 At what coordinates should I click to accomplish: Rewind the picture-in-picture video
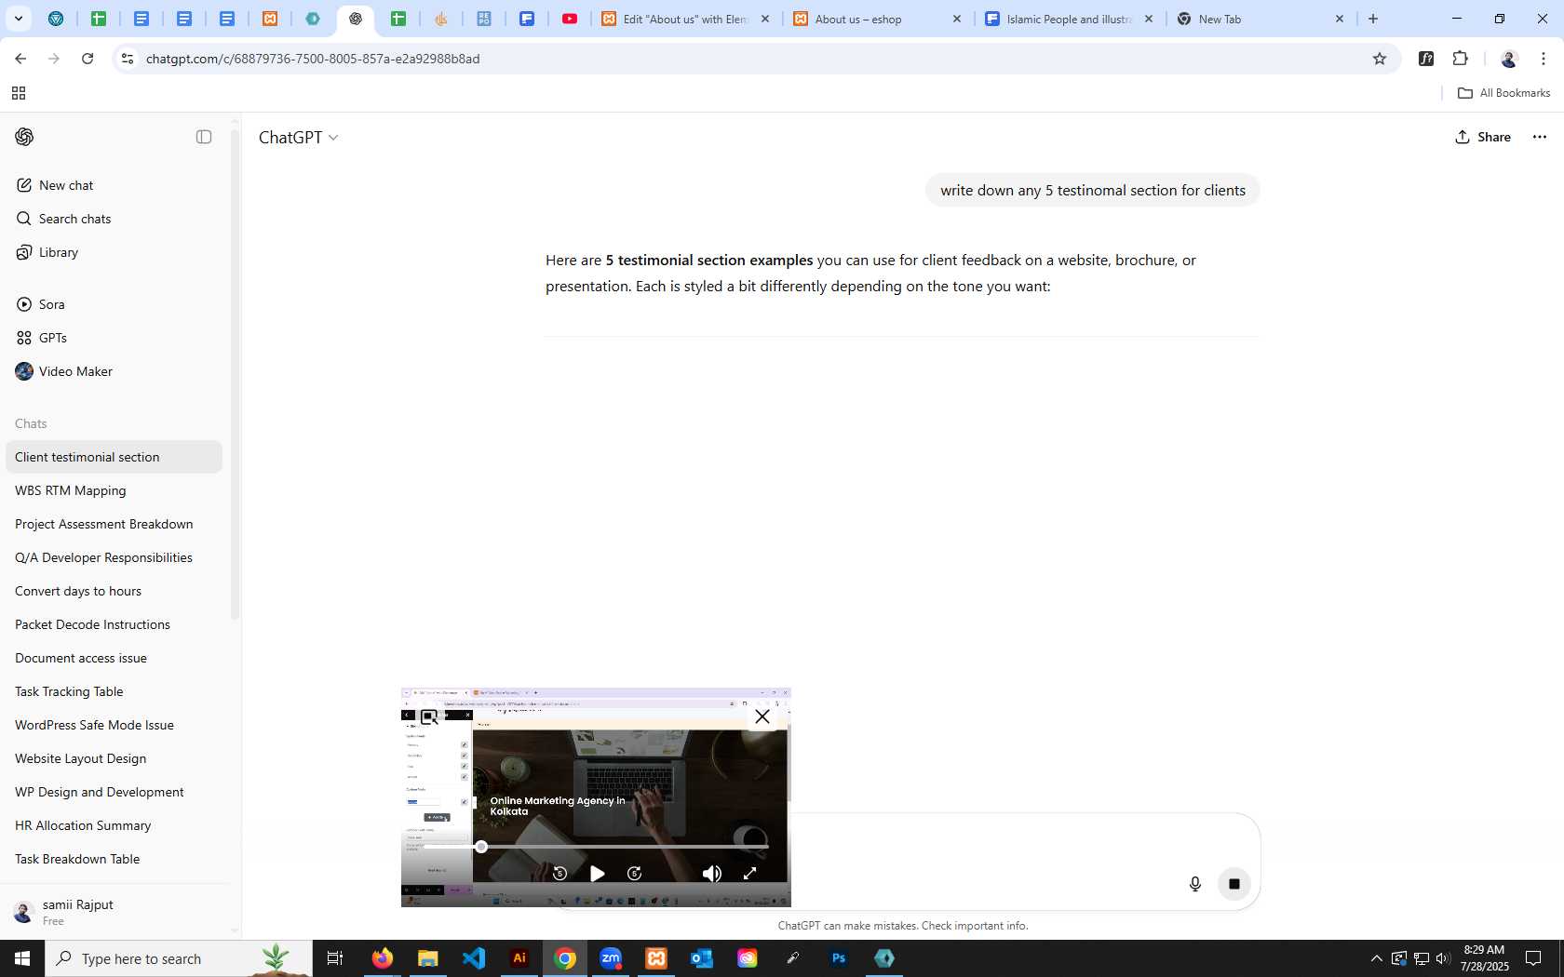560,874
